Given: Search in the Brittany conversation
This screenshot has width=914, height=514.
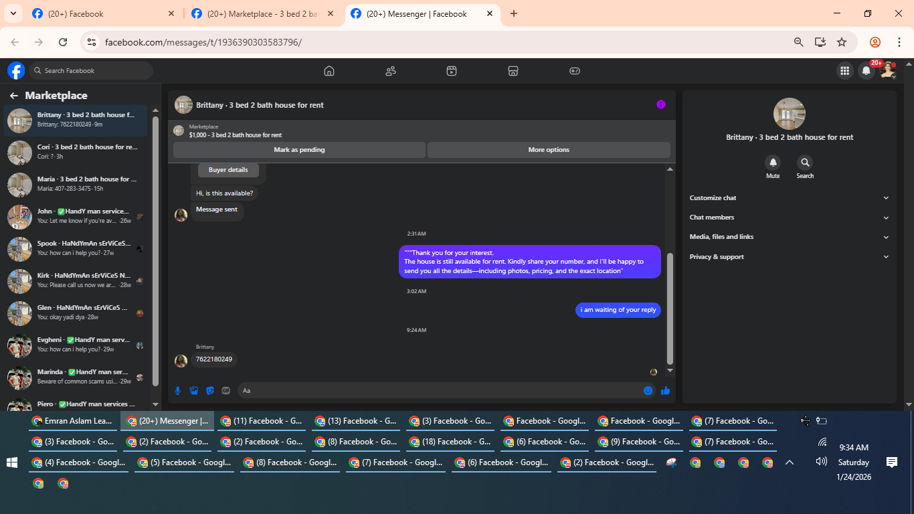Looking at the screenshot, I should (x=805, y=162).
